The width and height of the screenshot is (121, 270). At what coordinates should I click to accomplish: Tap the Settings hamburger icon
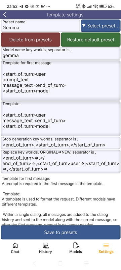106,245
